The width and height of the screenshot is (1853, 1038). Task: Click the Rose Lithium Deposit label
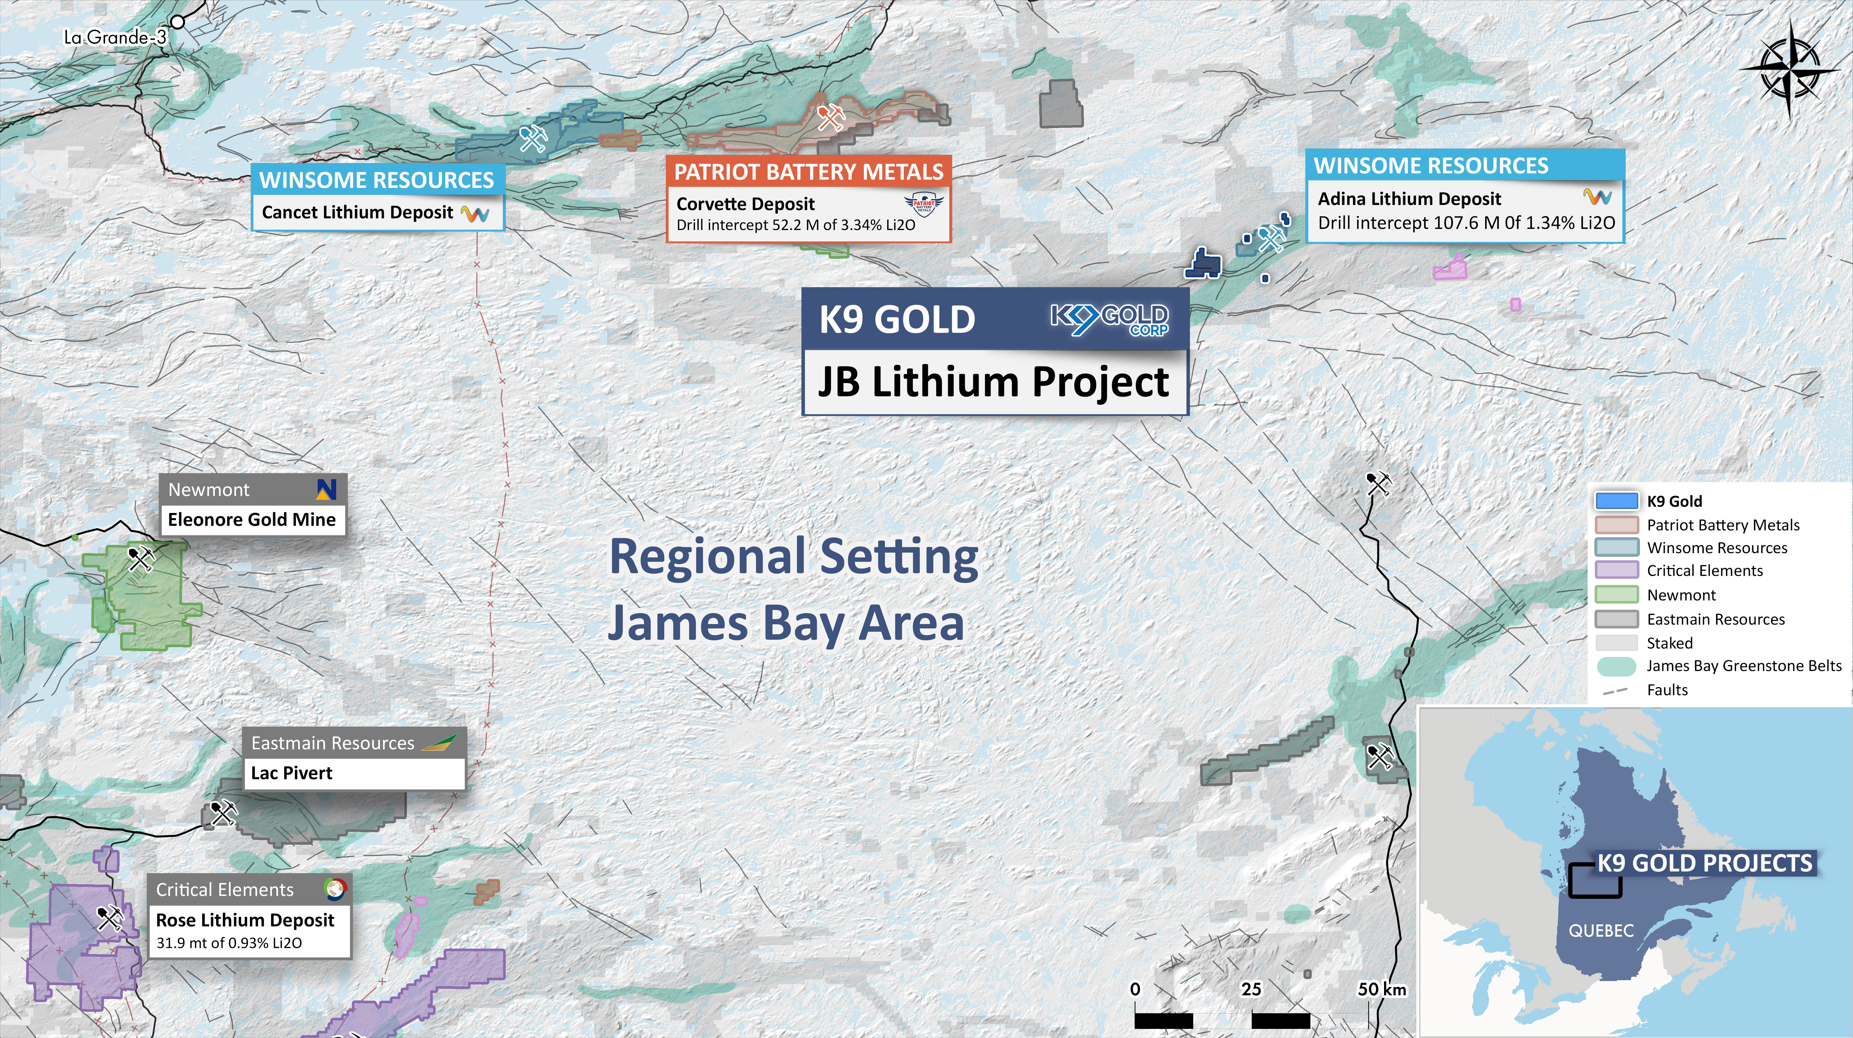click(245, 920)
